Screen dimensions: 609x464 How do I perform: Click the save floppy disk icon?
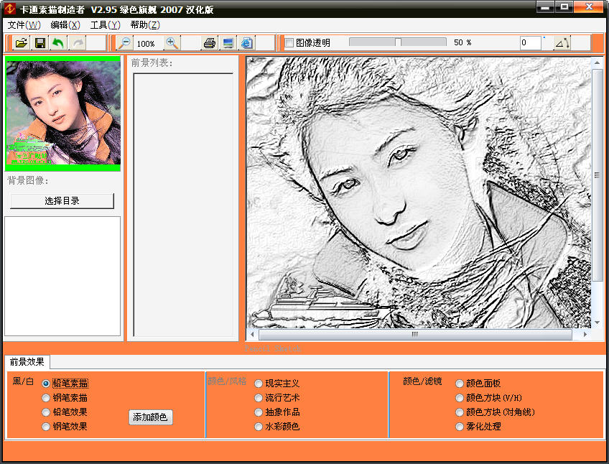click(x=40, y=43)
